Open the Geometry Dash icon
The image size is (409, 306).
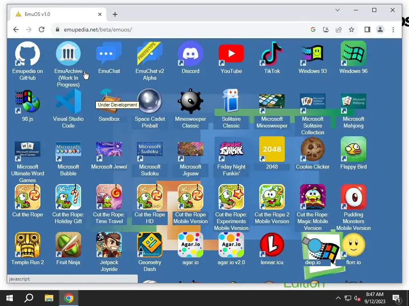click(150, 245)
